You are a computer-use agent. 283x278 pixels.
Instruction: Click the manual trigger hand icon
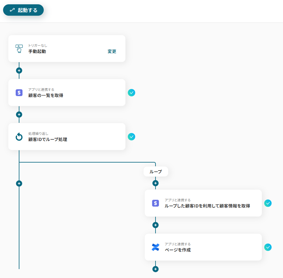pos(19,49)
